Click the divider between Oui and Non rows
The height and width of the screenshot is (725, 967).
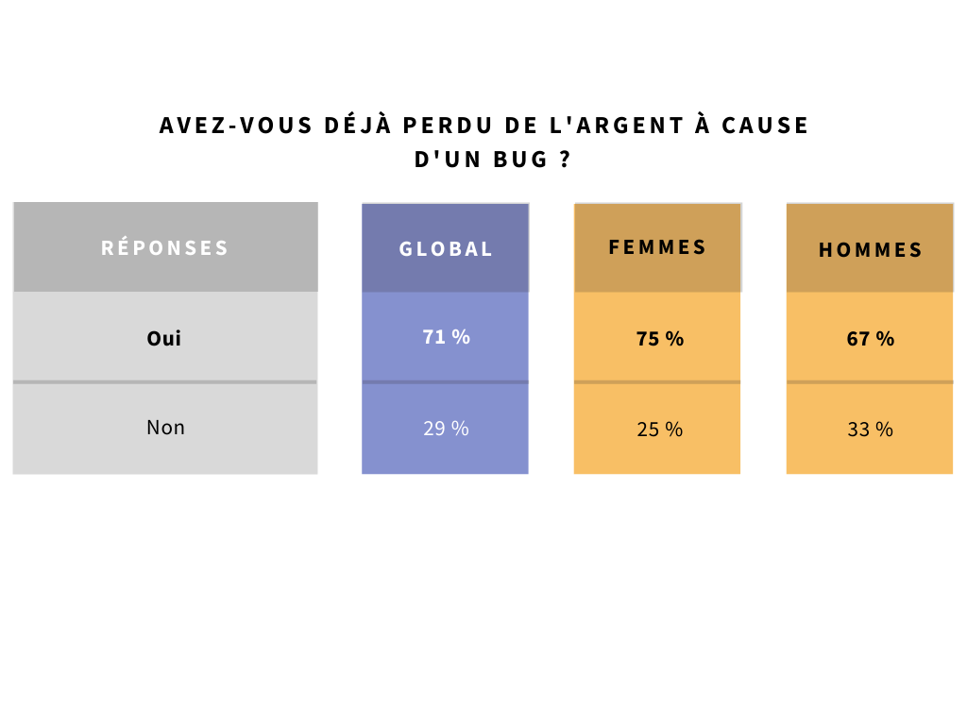coord(165,382)
